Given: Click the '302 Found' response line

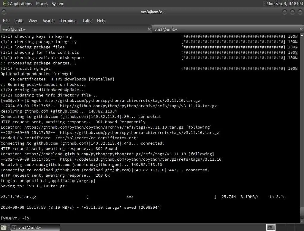Looking at the screenshot, I should (x=59, y=148).
